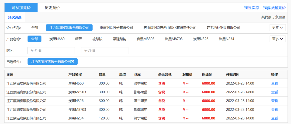Click the 共找到 5 条资源 result count
The width and height of the screenshot is (291, 124).
point(273,17)
